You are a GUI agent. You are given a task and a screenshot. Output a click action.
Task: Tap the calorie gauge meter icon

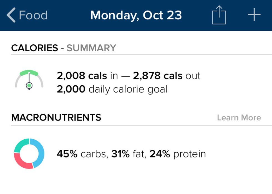[29, 80]
